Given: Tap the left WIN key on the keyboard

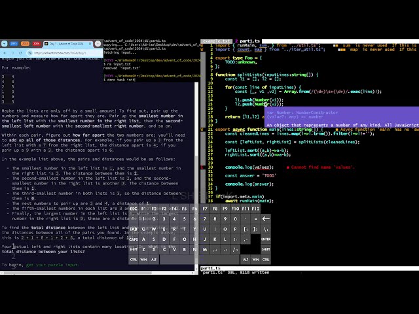Looking at the screenshot, I should pyautogui.click(x=143, y=260).
